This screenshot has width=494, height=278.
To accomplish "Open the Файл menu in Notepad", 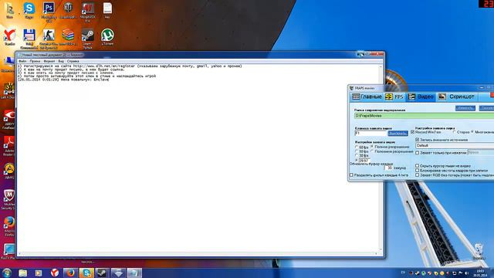I will click(22, 61).
